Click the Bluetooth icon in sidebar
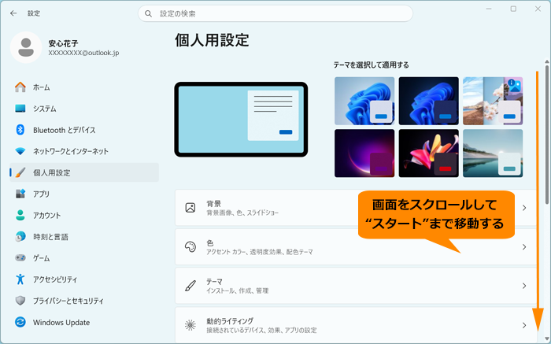551x344 pixels. pos(20,130)
